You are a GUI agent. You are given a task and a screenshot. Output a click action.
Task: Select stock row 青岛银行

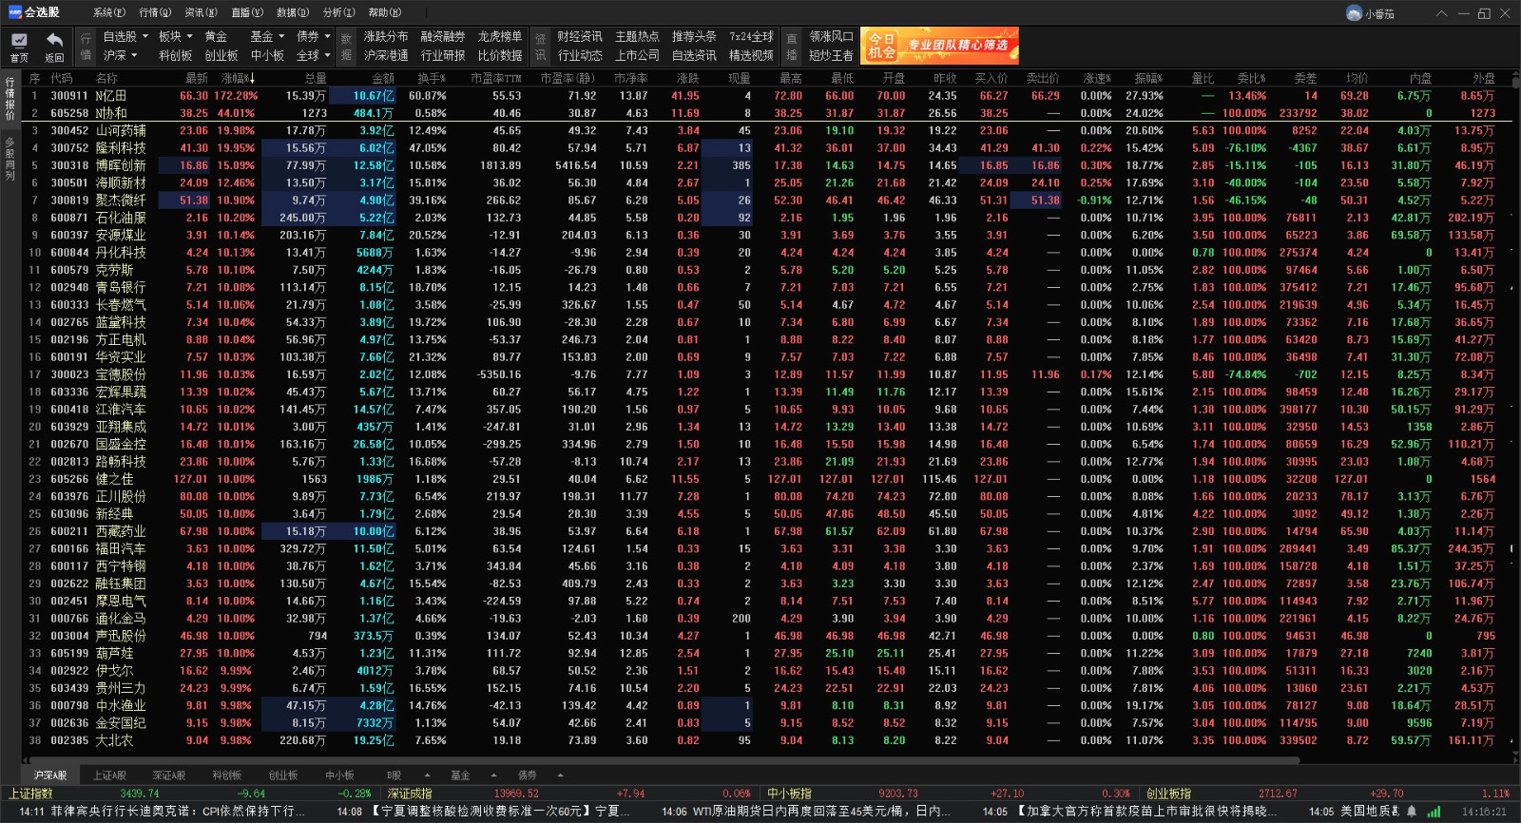(x=767, y=287)
